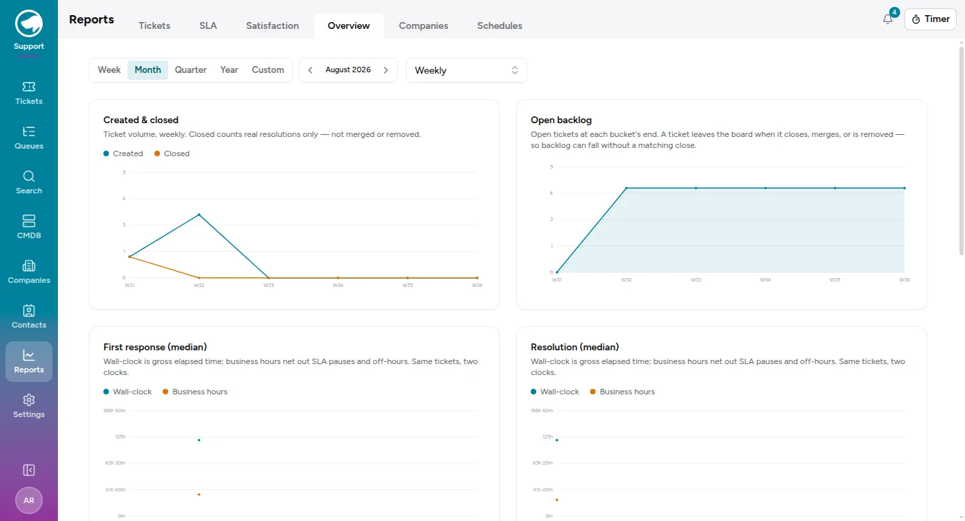The height and width of the screenshot is (521, 965).
Task: Select the Quarter range option
Action: click(191, 70)
